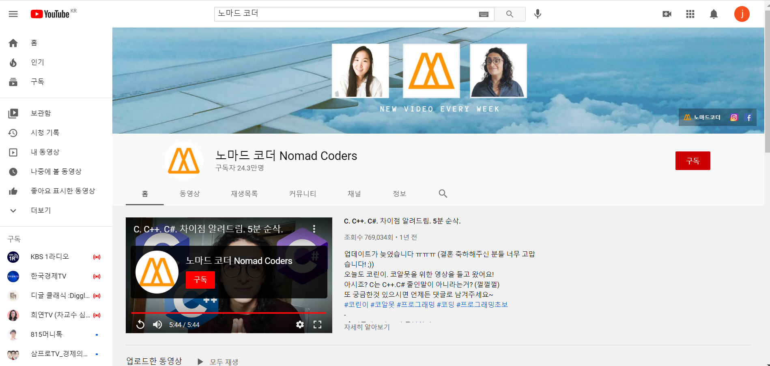The height and width of the screenshot is (366, 770).
Task: Click 모두 재생 play all
Action: (218, 362)
